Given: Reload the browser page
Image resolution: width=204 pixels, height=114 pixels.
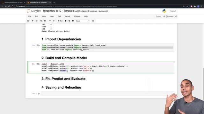Looking at the screenshot, I should click(9, 6).
